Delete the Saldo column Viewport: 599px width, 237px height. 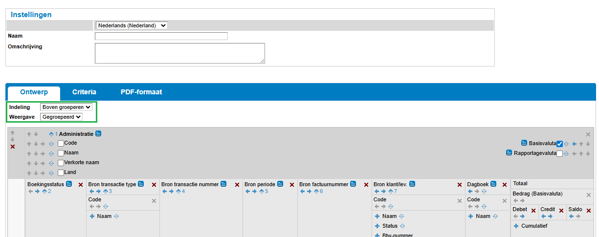point(589,211)
